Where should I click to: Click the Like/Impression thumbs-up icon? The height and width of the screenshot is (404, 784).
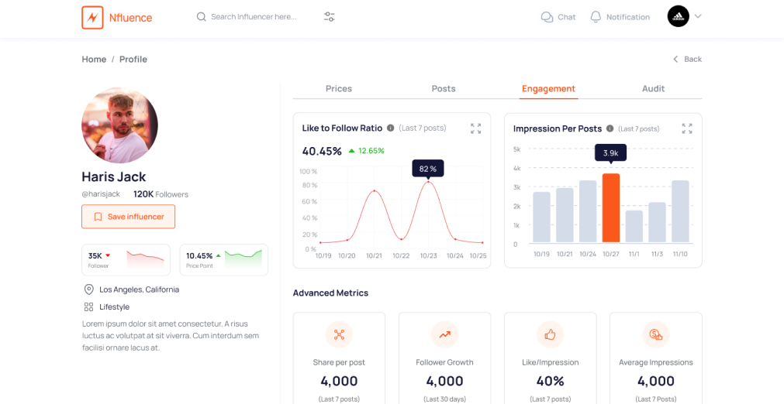[550, 335]
